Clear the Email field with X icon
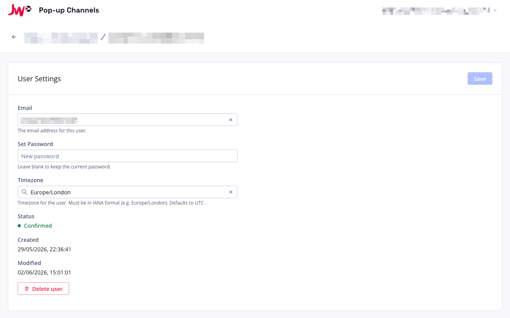This screenshot has width=510, height=318. 231,120
